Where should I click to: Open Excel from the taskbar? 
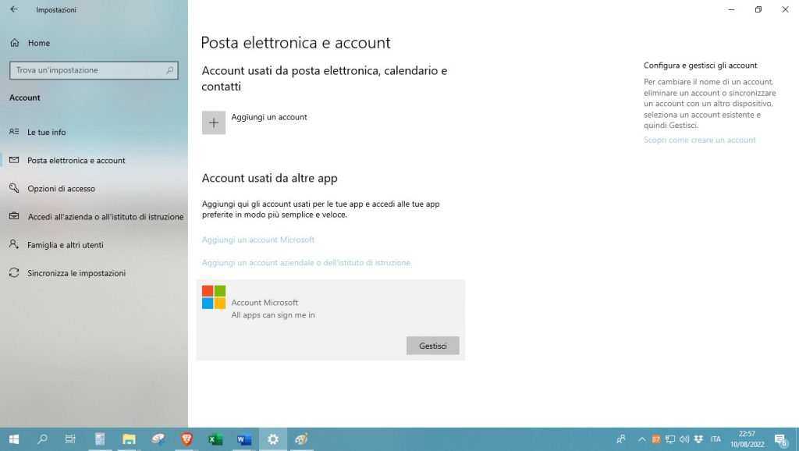point(215,439)
